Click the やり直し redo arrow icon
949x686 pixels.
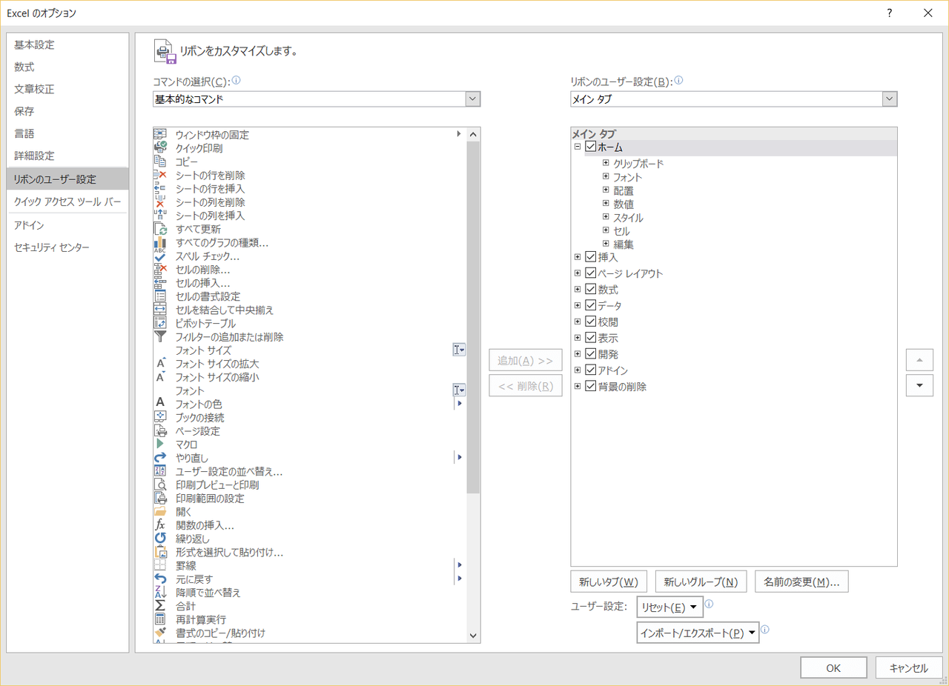(160, 458)
